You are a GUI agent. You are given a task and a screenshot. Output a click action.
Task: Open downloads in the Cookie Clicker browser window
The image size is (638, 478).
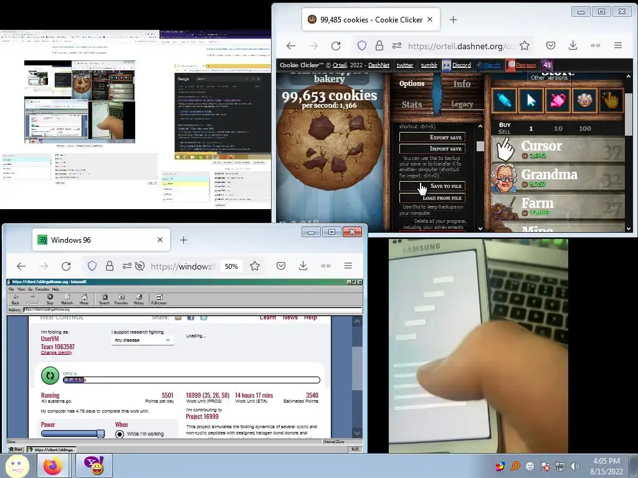(x=573, y=45)
